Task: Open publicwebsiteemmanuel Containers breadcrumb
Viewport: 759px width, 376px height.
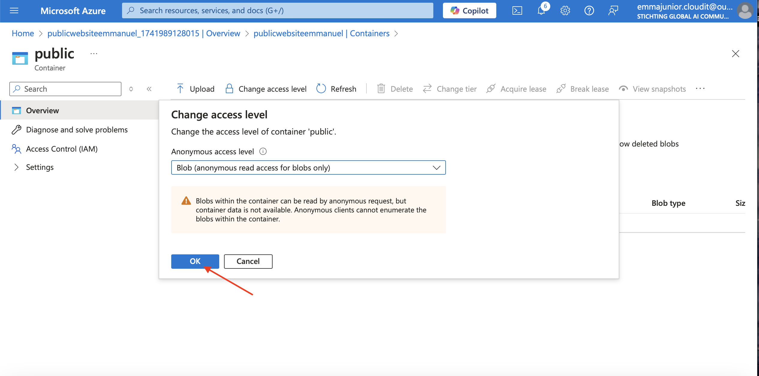Action: tap(321, 33)
